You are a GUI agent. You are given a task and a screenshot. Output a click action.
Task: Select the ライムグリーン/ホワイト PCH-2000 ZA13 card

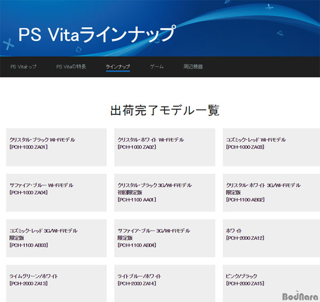[x=57, y=283]
